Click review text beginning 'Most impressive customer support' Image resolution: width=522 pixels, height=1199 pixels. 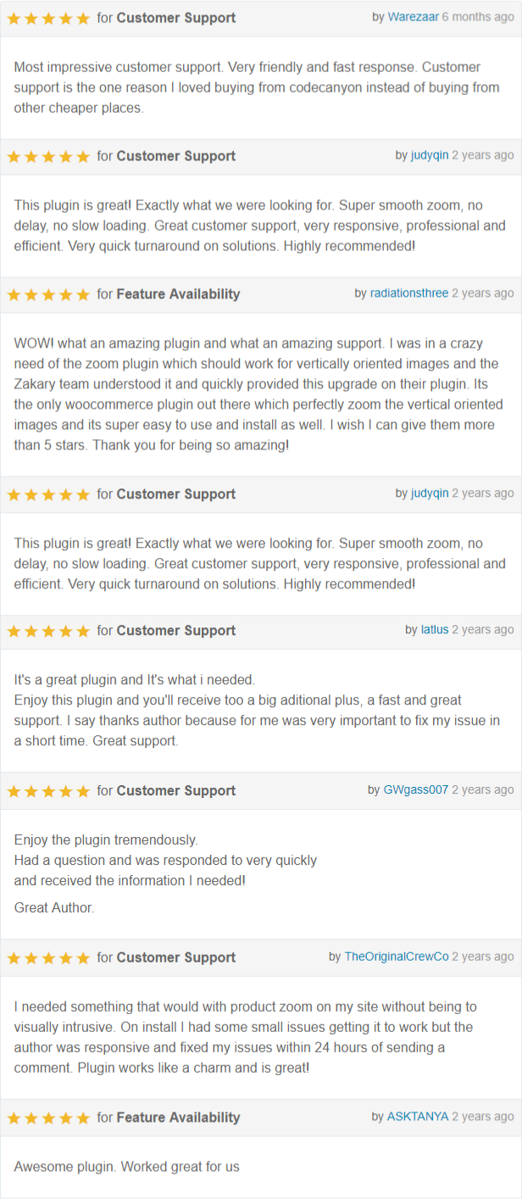coord(257,87)
